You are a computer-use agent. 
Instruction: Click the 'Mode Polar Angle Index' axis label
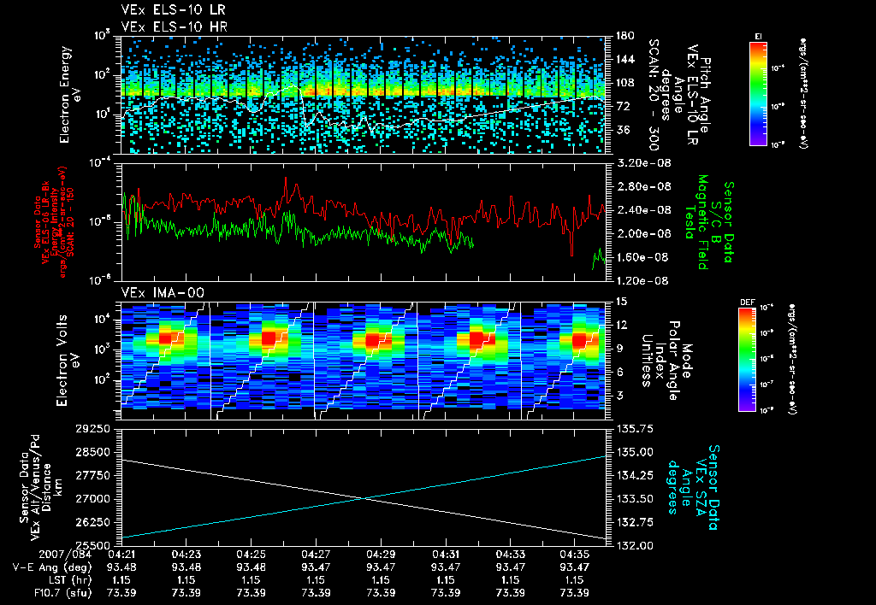673,361
